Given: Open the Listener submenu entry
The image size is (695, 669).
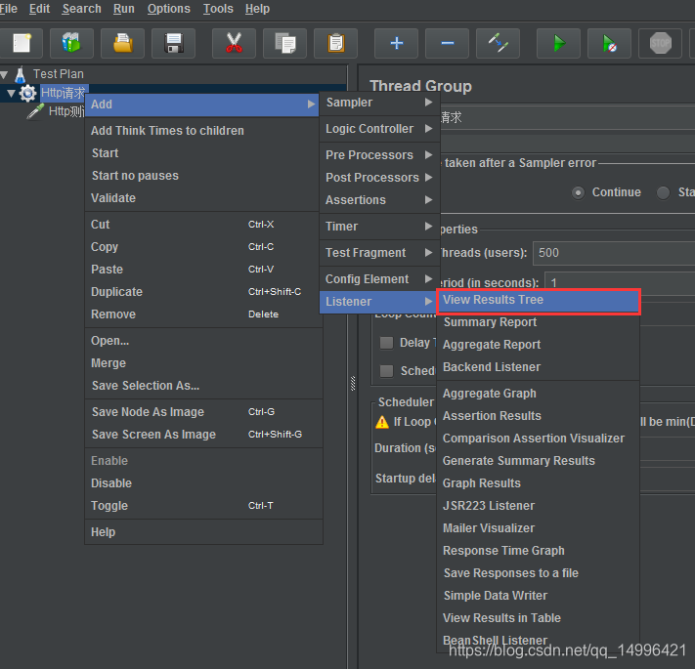Looking at the screenshot, I should pos(378,302).
